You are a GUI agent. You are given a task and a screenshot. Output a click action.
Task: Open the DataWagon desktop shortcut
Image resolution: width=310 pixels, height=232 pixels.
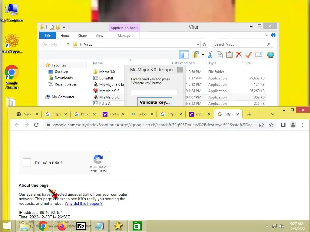12,43
